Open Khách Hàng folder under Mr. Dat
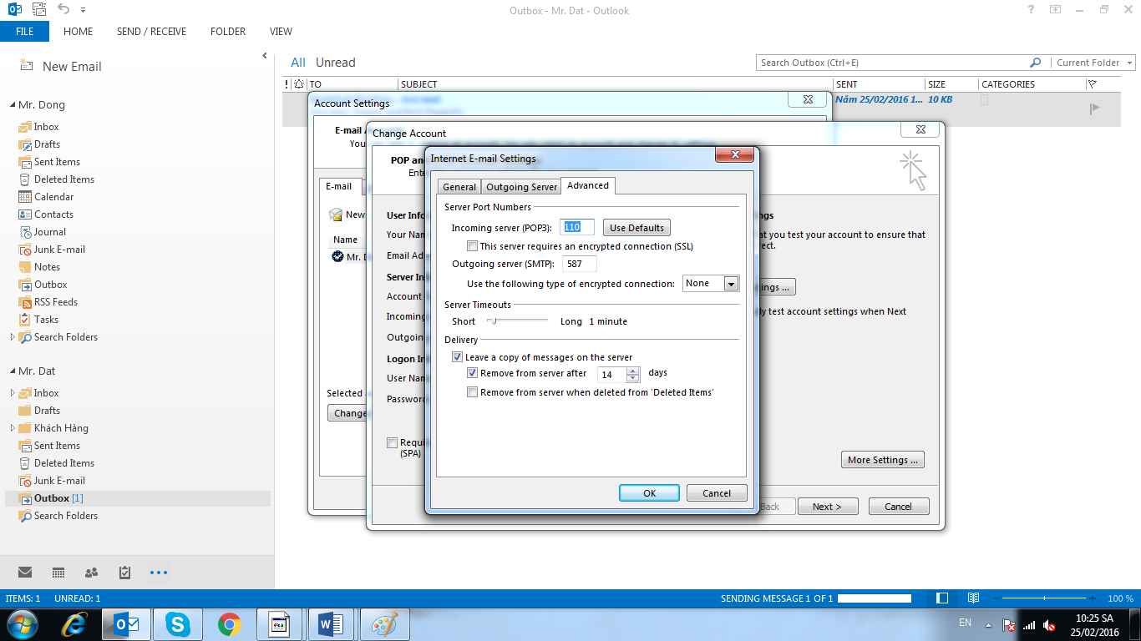The width and height of the screenshot is (1141, 641). pos(61,428)
